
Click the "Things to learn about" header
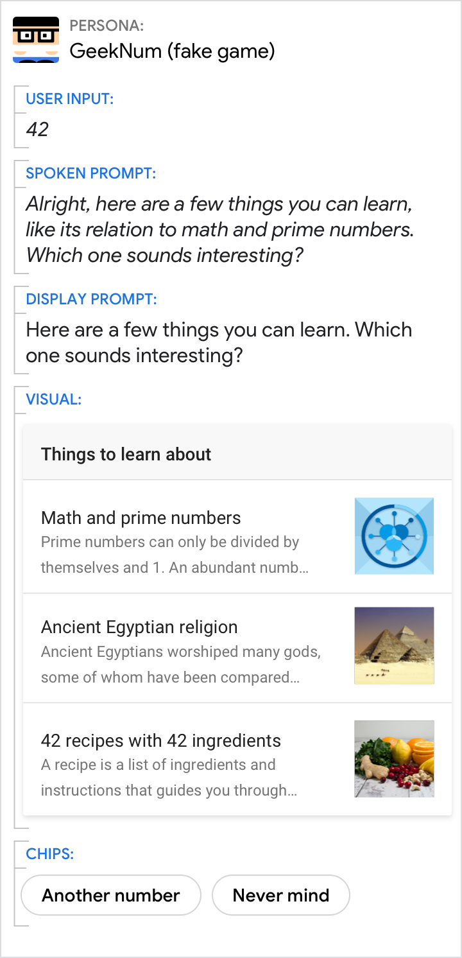pos(126,455)
